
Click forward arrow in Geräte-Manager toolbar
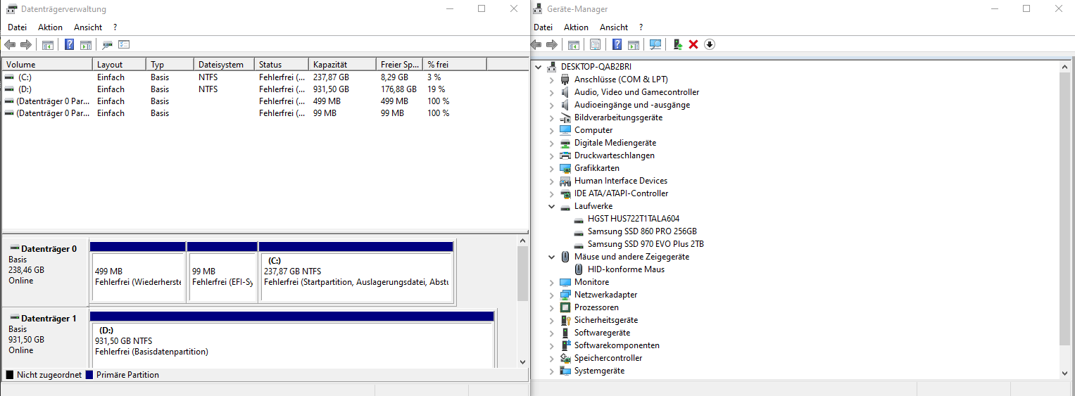point(552,44)
